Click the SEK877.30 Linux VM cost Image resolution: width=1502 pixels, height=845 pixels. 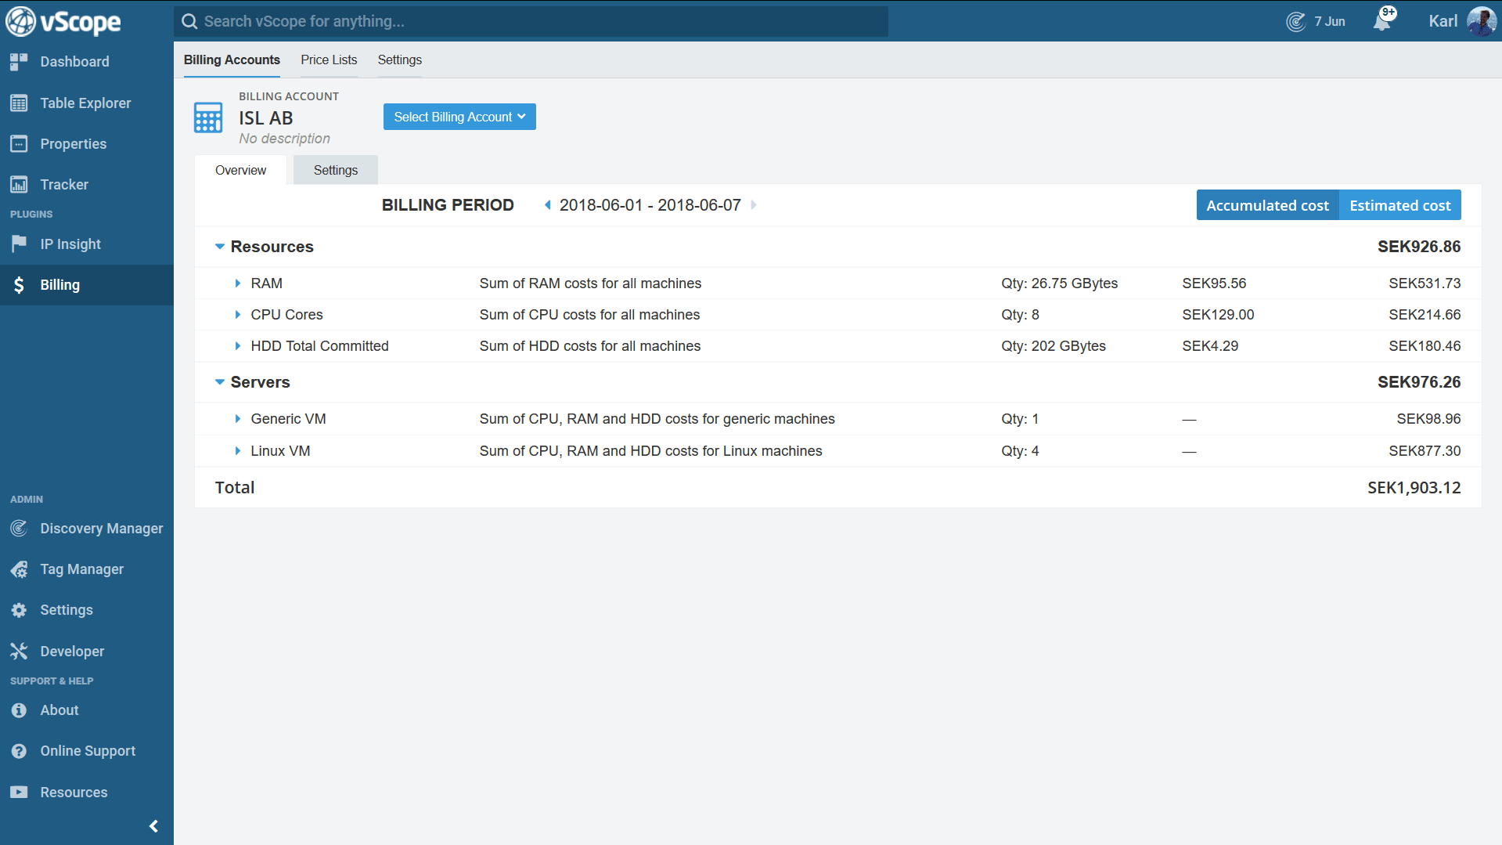(1425, 451)
